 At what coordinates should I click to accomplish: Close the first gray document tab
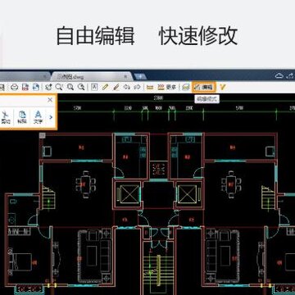click(45, 76)
